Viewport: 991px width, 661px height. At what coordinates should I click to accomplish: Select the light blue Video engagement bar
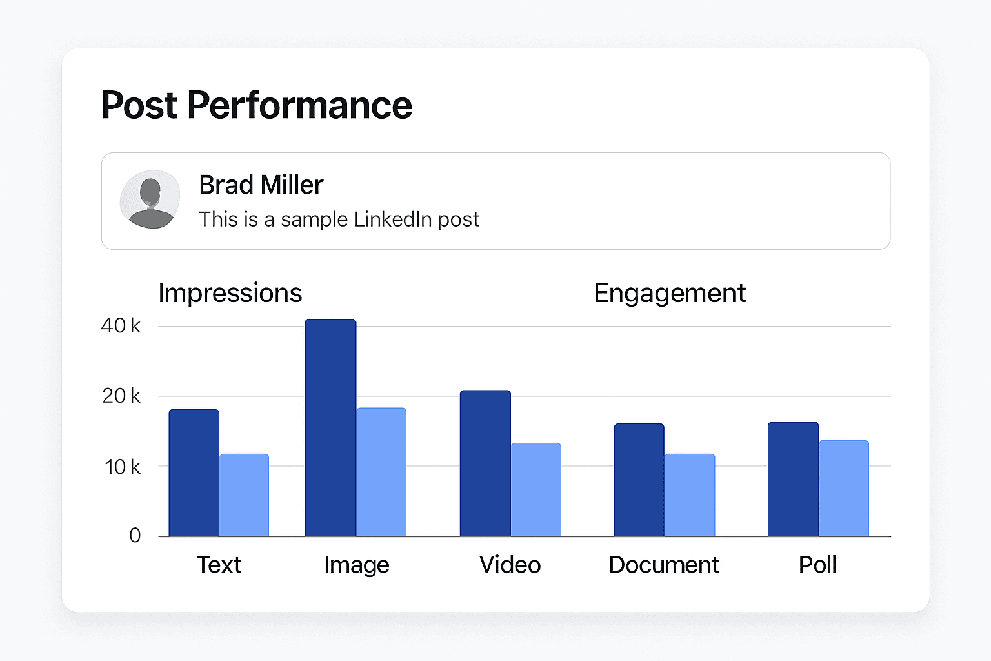[x=536, y=489]
